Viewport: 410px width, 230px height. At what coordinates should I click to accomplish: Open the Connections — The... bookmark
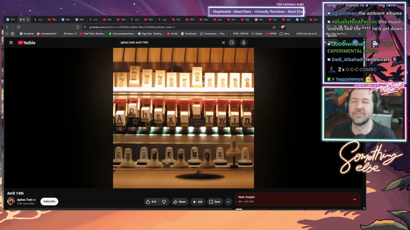tap(213, 34)
